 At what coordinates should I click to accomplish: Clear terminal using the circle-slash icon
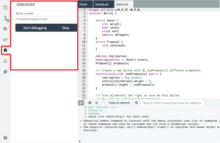click(90, 103)
